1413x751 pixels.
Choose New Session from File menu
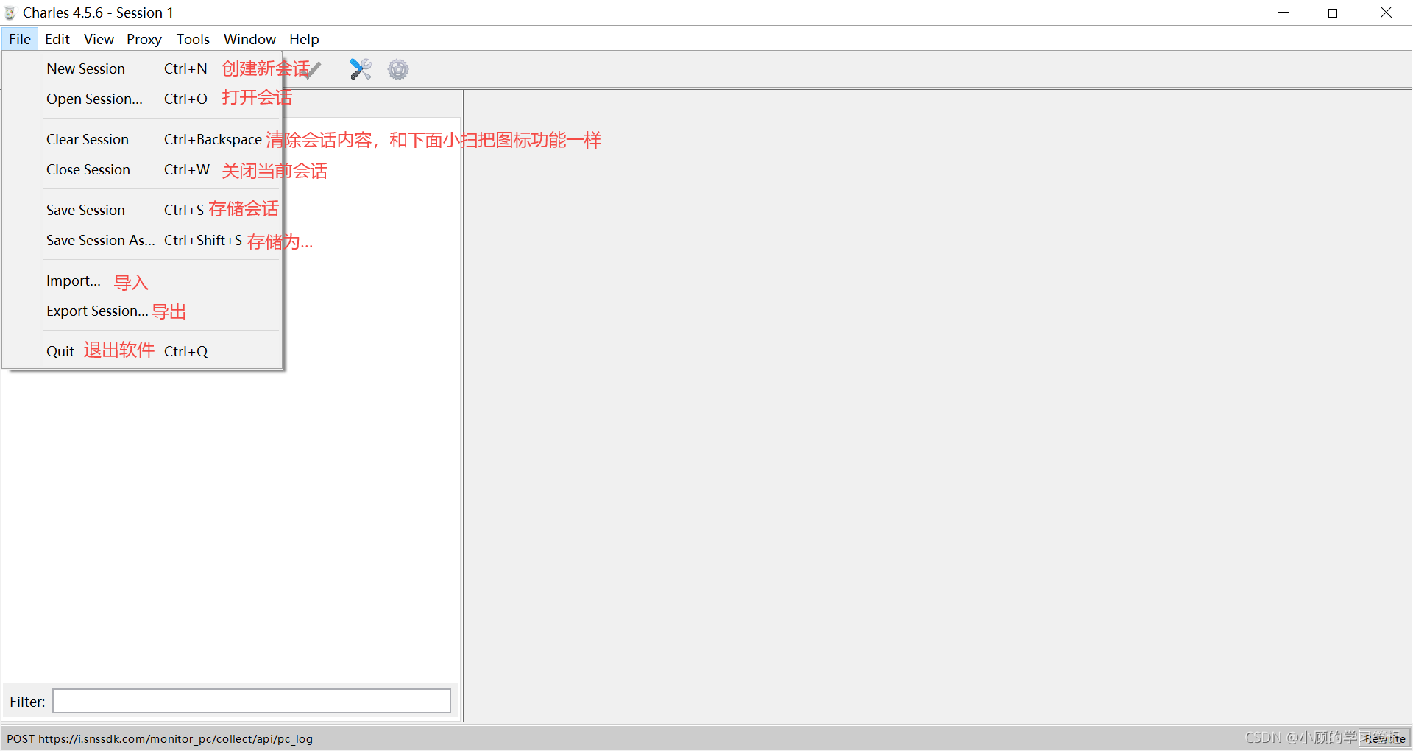click(x=142, y=68)
